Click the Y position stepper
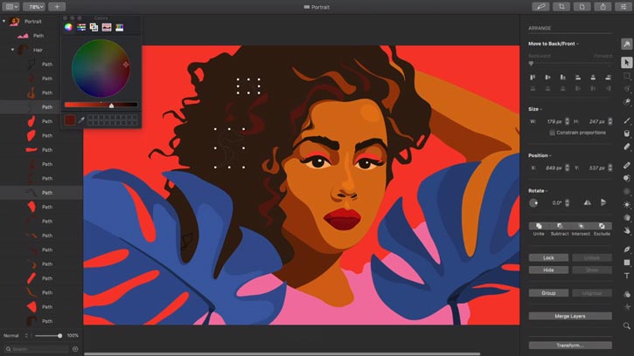This screenshot has width=634, height=356. pyautogui.click(x=610, y=168)
